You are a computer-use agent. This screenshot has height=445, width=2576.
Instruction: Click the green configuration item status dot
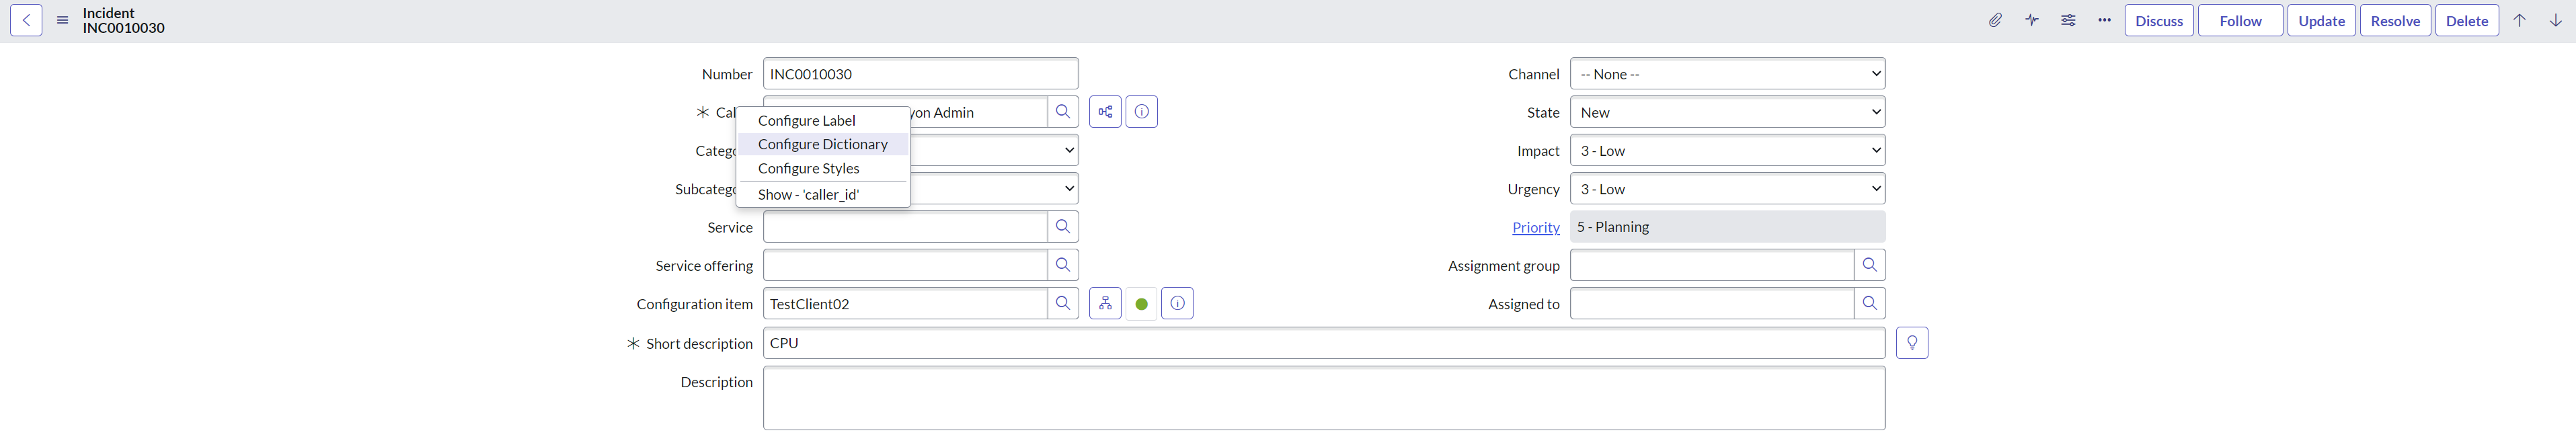[x=1141, y=304]
